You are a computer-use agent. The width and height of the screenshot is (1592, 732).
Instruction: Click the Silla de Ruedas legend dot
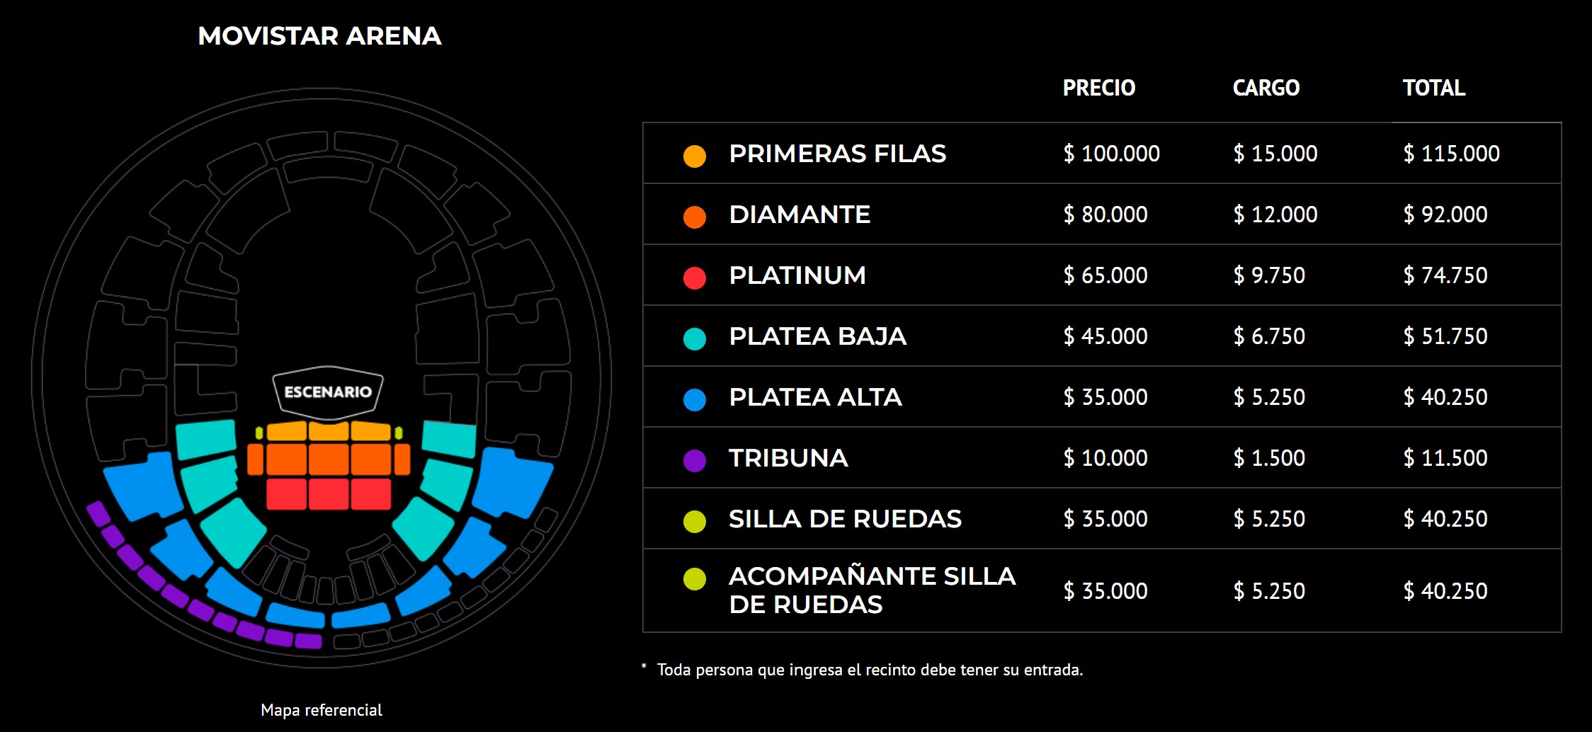click(x=694, y=521)
